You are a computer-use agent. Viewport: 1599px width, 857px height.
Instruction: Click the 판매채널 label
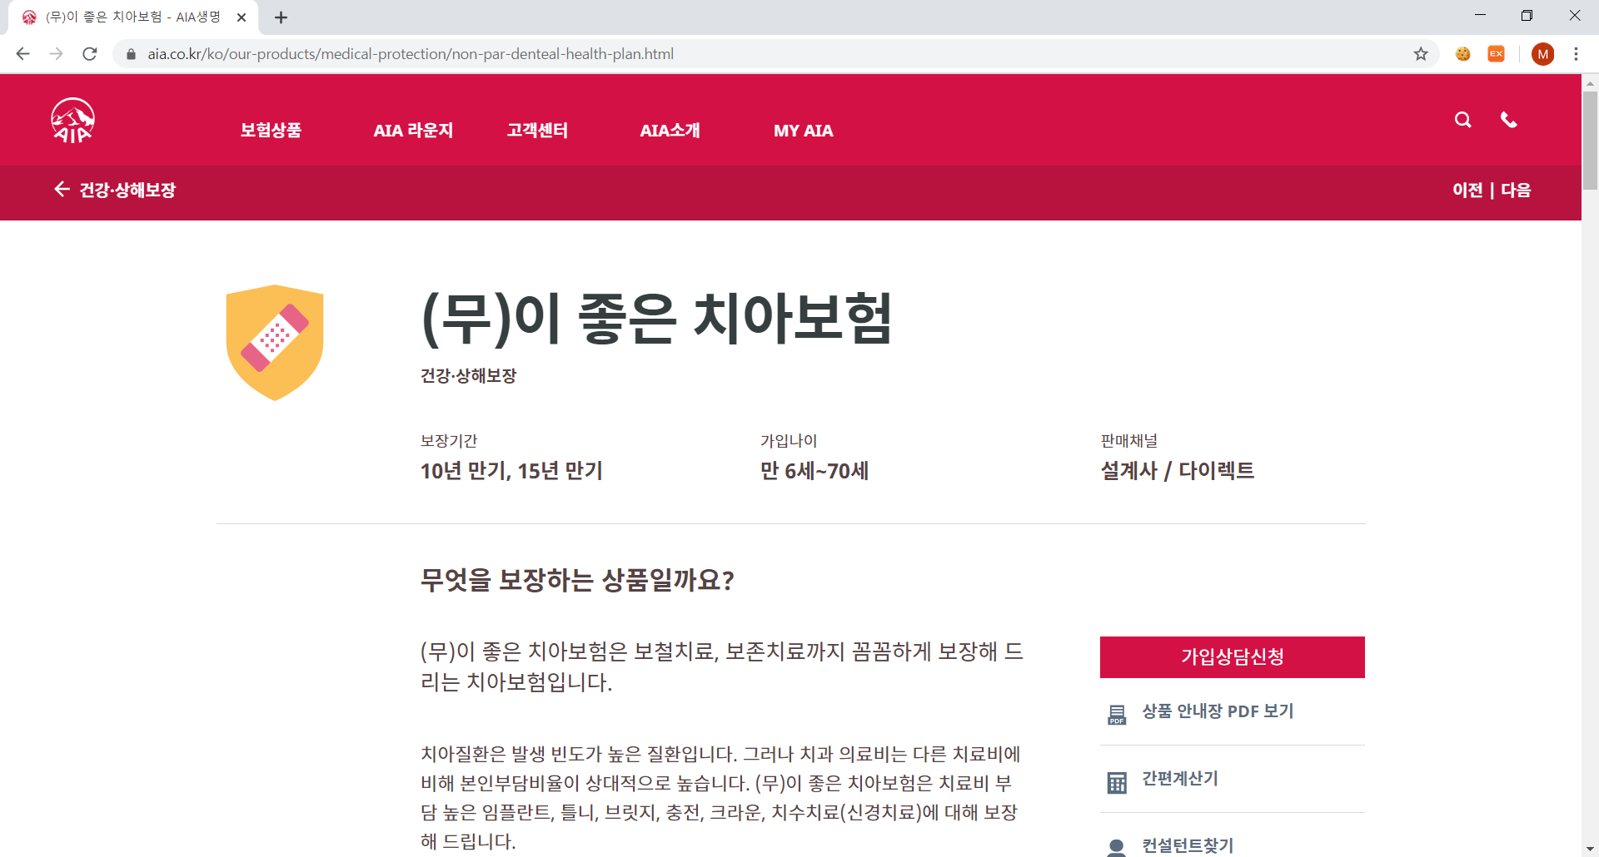[1128, 441]
